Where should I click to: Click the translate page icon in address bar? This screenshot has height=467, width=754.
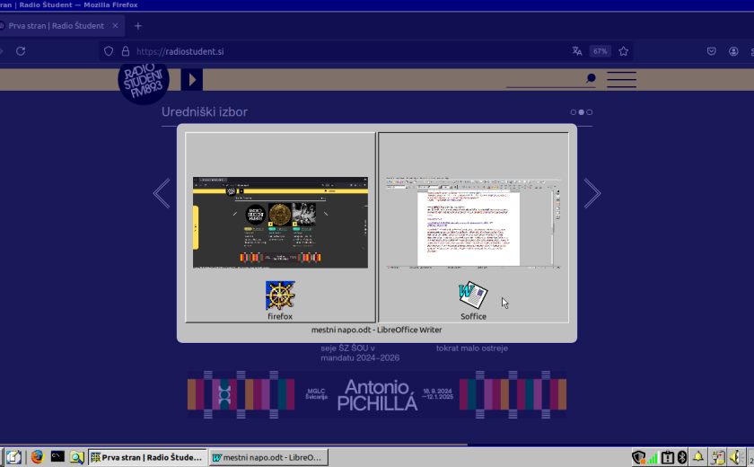click(x=577, y=51)
